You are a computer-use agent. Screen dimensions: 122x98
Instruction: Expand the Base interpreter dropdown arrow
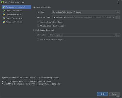coord(114,18)
